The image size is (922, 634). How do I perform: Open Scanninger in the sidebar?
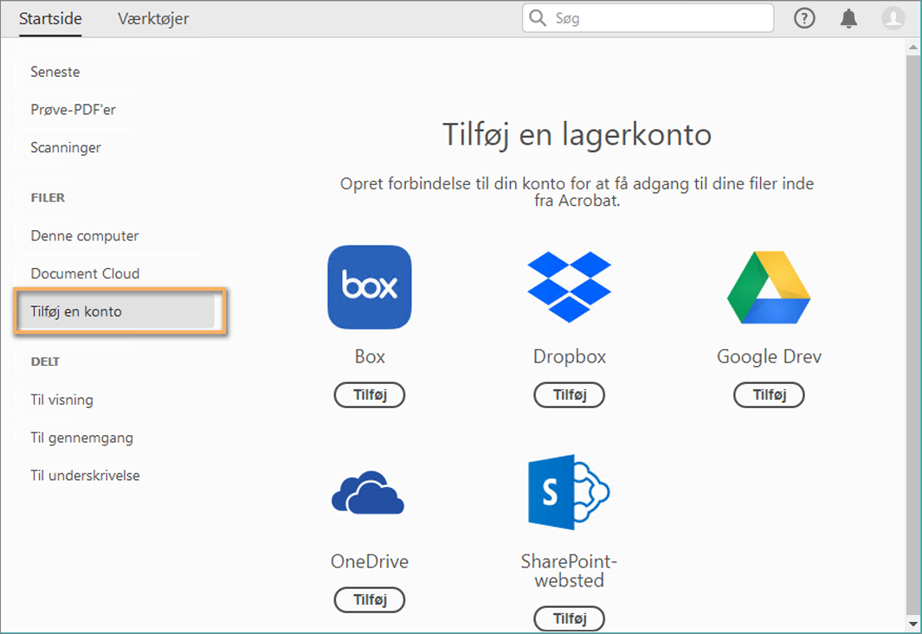click(66, 148)
